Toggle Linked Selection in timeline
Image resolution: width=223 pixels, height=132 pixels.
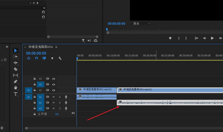(x=44, y=58)
